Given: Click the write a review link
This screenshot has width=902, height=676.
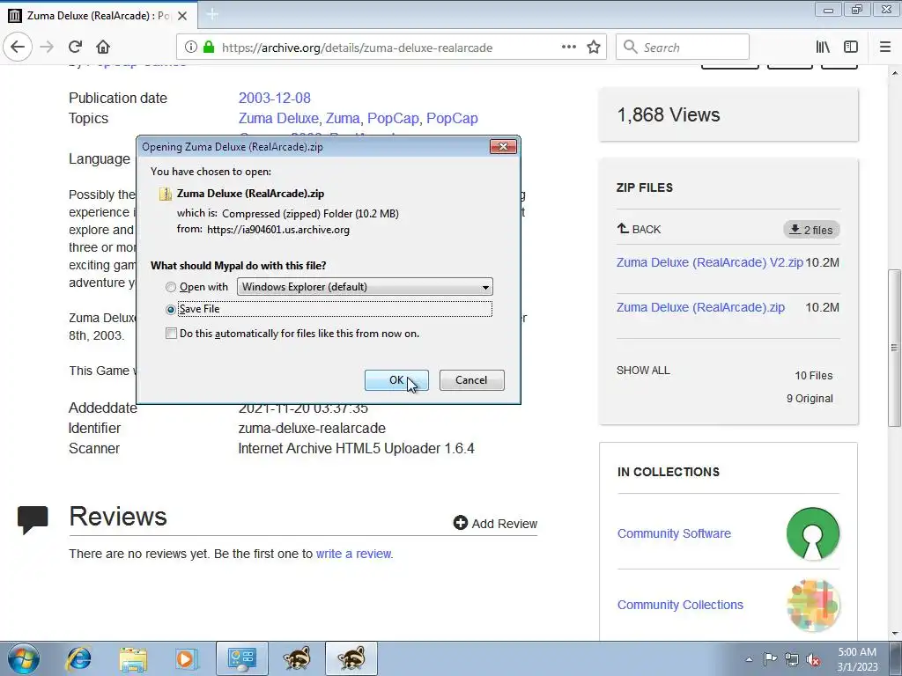Looking at the screenshot, I should pos(353,554).
